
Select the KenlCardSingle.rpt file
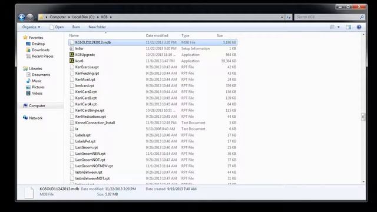(90, 110)
